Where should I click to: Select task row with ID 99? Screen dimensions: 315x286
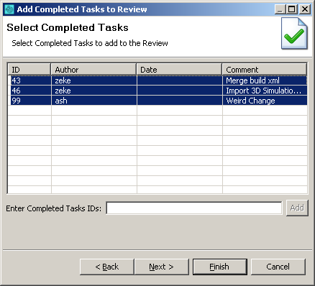(x=157, y=101)
